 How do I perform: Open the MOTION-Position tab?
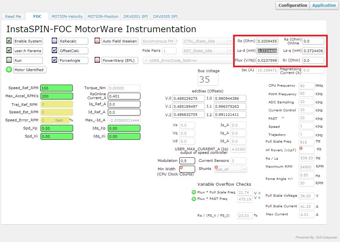pyautogui.click(x=103, y=16)
